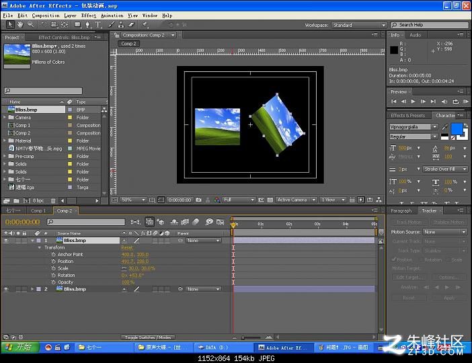472x363 pixels.
Task: Open DATA (D:) taskbar window
Action: [223, 348]
